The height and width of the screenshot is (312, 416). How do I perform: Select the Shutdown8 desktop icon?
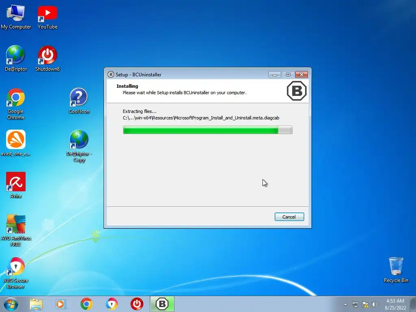[48, 58]
